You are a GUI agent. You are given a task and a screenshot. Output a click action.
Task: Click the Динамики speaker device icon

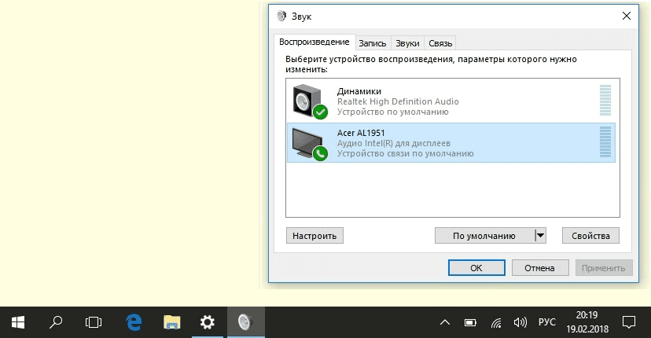[308, 101]
